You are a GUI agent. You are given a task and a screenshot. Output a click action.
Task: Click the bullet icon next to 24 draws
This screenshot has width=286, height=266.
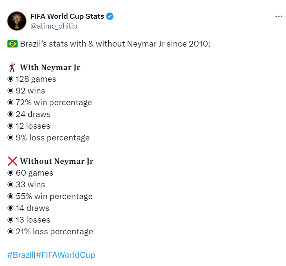point(10,114)
